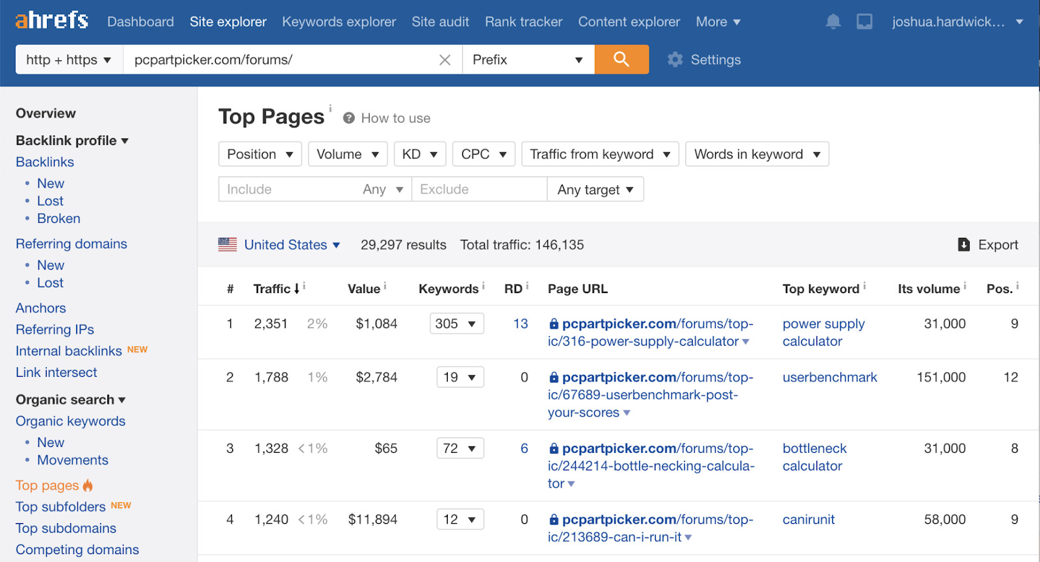Click the Export download icon
The width and height of the screenshot is (1040, 562).
point(964,245)
